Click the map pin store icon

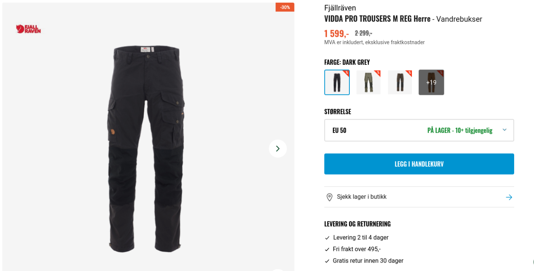[330, 197]
